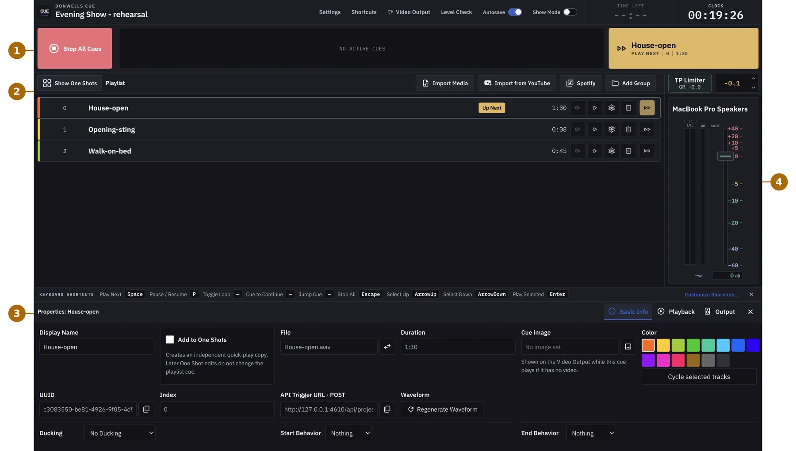
Task: Delete the House-open cue
Action: [628, 108]
